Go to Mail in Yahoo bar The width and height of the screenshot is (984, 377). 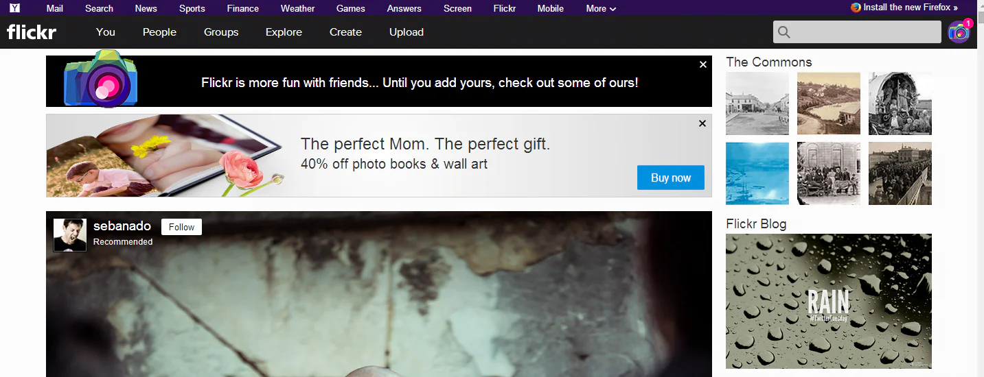pos(55,8)
